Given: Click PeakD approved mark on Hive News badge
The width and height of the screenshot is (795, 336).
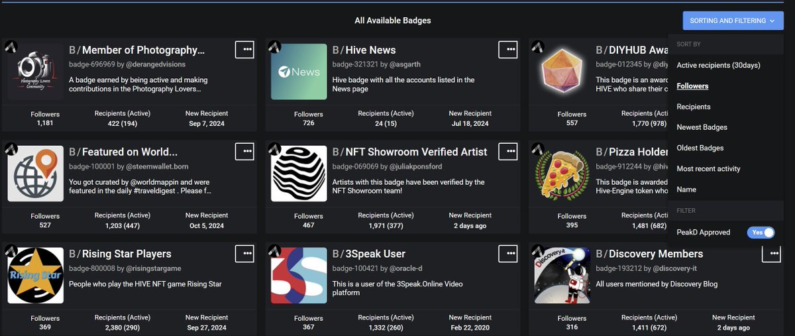Looking at the screenshot, I should (x=274, y=46).
